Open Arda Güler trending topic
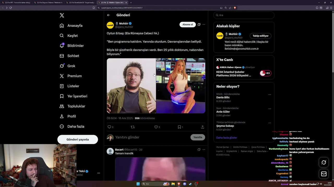334x187 pixels. [223, 112]
